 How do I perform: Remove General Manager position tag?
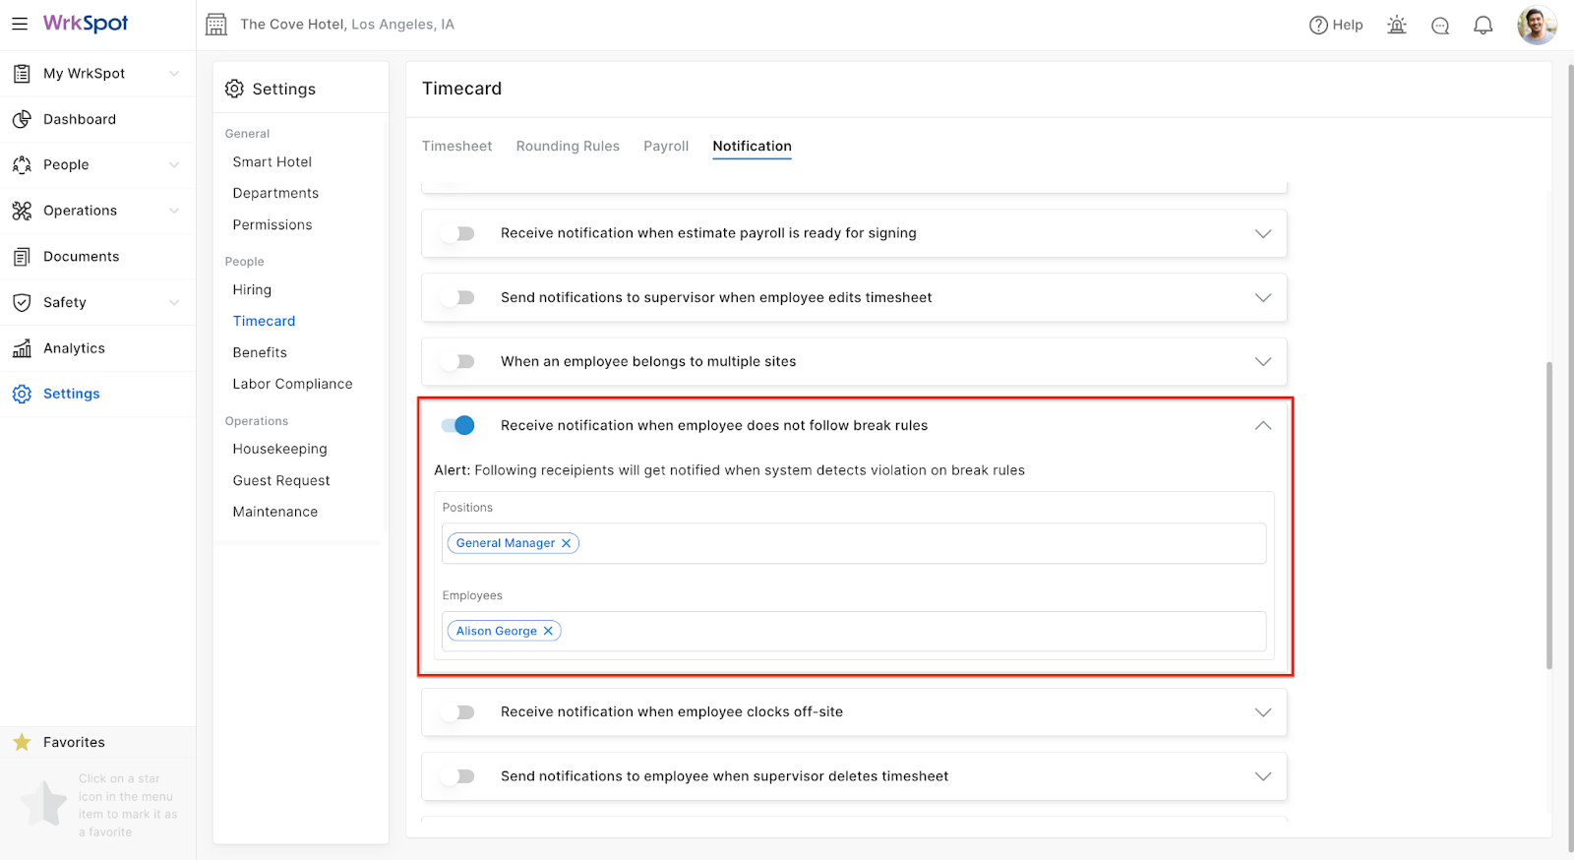coord(567,543)
